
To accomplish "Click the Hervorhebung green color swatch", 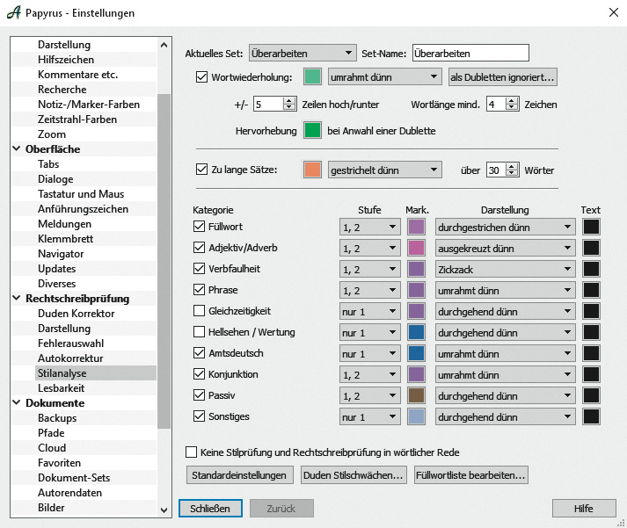I will pos(312,131).
